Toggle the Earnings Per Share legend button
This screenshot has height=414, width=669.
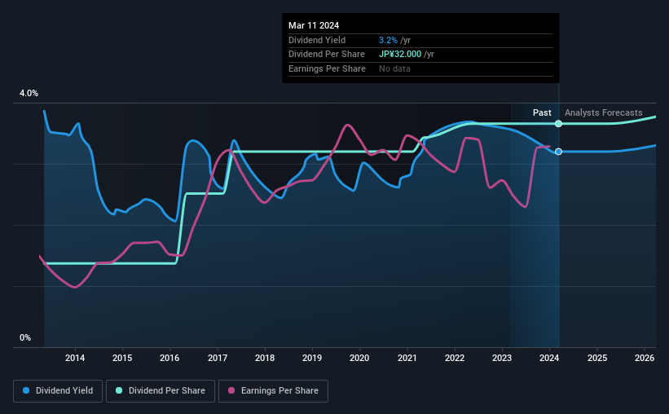[x=273, y=391]
